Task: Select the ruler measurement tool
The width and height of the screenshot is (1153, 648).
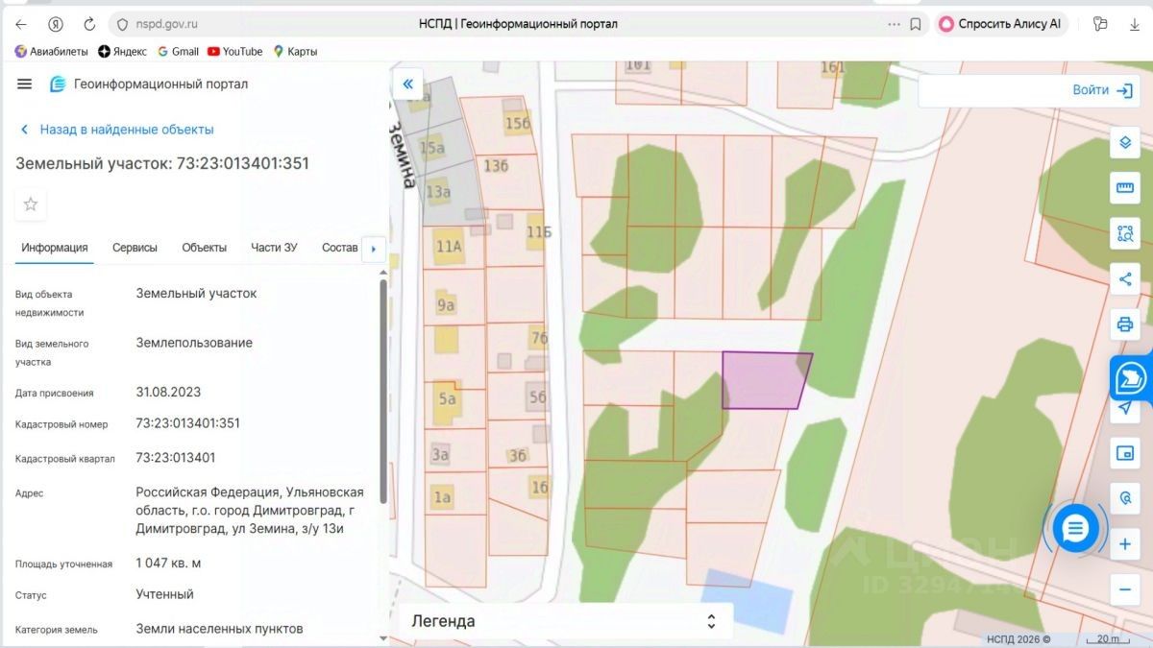Action: (1125, 188)
